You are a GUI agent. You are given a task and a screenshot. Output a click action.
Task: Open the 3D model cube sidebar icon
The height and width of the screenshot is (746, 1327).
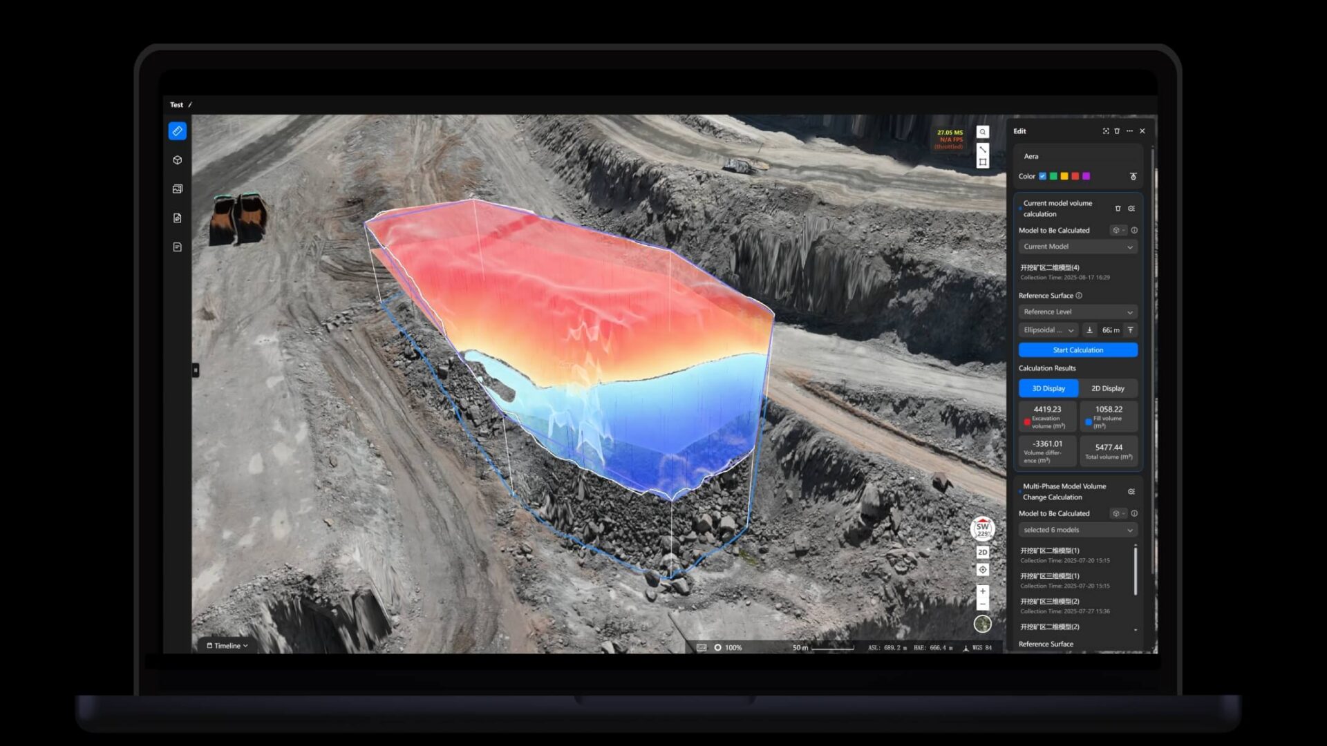(x=177, y=160)
